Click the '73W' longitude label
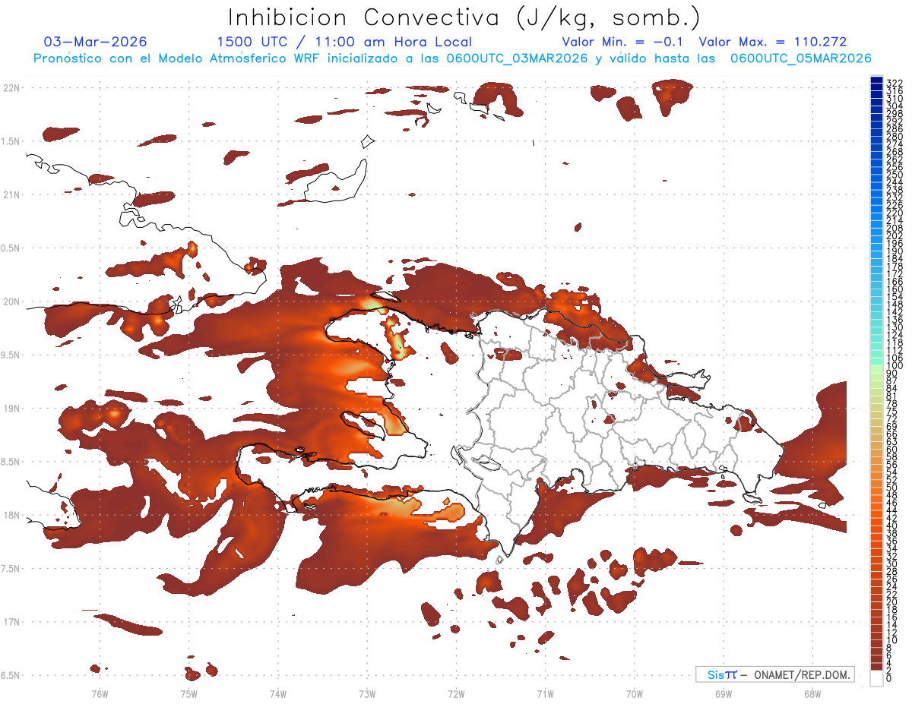Image resolution: width=912 pixels, height=704 pixels. point(367,693)
